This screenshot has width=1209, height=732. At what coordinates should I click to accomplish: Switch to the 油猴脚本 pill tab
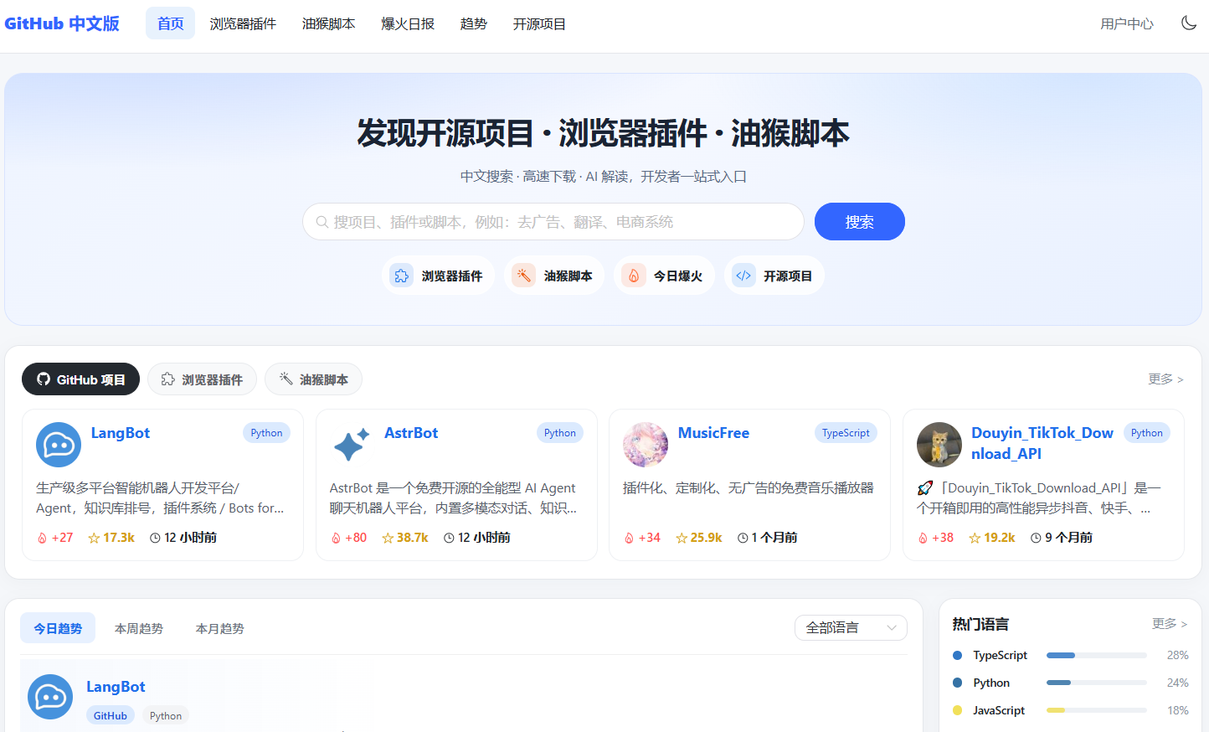(x=313, y=379)
